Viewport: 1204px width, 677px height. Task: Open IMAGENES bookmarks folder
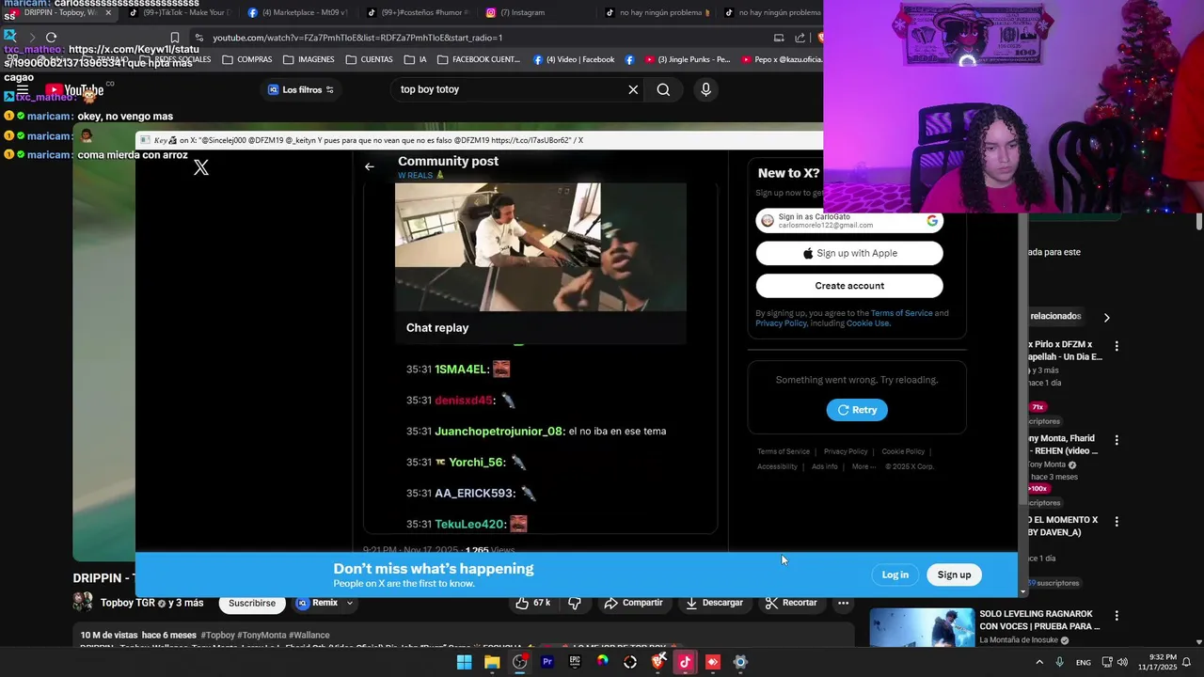309,59
